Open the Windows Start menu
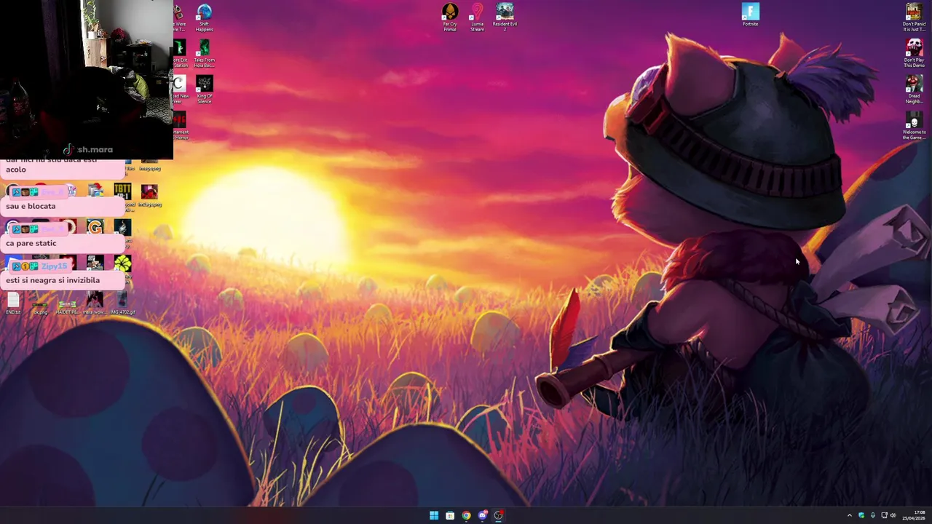 (x=434, y=515)
